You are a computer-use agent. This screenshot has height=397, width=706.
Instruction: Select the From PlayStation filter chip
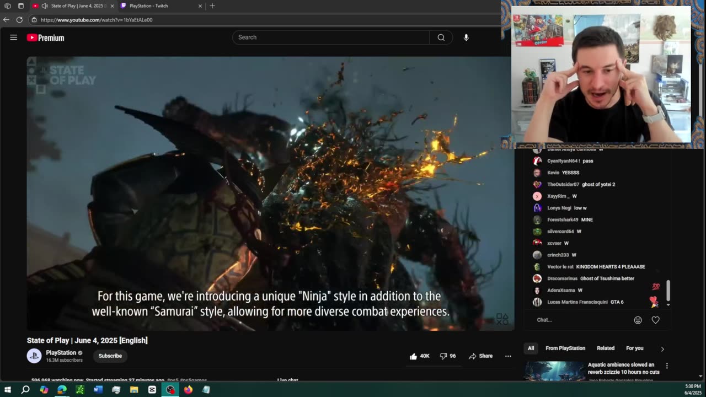[x=565, y=348]
